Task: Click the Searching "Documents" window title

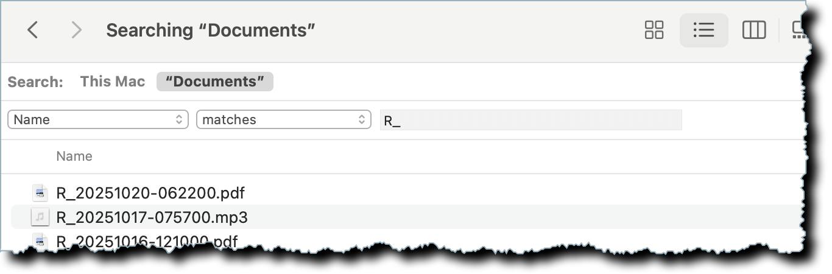Action: [x=211, y=30]
